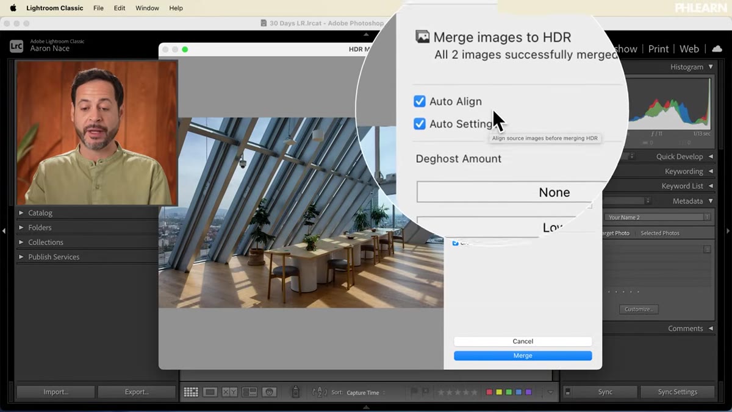The width and height of the screenshot is (732, 412).
Task: Open Survey view from the toolbar
Action: coord(249,392)
